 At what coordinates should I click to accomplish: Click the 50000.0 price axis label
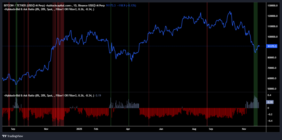pyautogui.click(x=272, y=89)
